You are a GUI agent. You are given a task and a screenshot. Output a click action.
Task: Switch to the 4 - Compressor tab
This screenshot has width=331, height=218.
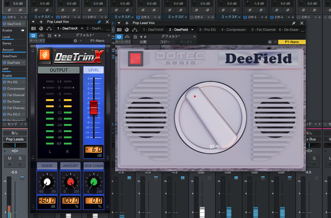234,30
